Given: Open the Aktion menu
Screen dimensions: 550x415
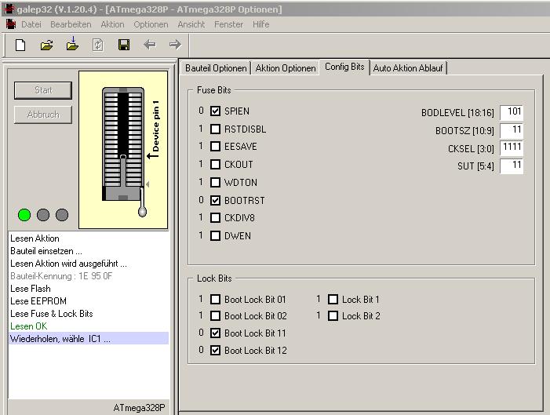Looking at the screenshot, I should tap(112, 24).
